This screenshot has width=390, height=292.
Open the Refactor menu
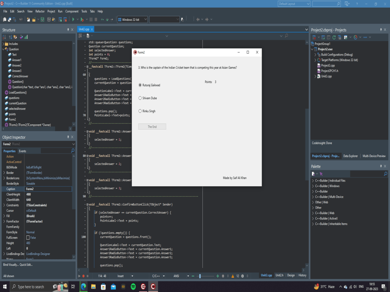[40, 11]
